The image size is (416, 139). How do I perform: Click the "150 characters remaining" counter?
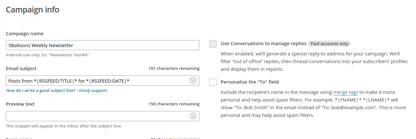(x=174, y=104)
